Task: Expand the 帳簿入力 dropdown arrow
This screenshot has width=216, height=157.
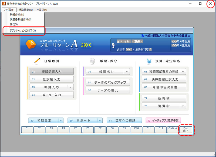Action: (70, 87)
